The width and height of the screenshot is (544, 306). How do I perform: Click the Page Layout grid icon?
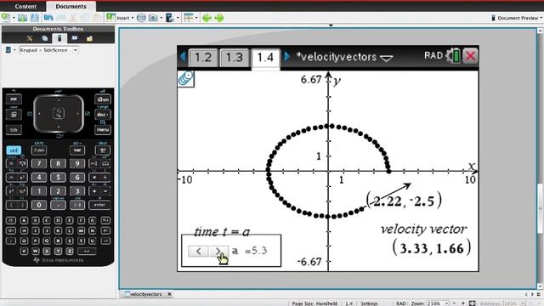point(189,17)
